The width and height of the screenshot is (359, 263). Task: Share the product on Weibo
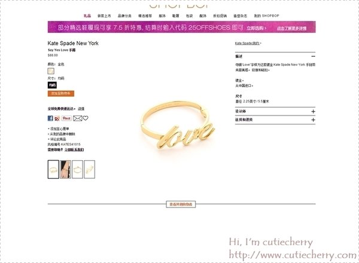[57, 118]
